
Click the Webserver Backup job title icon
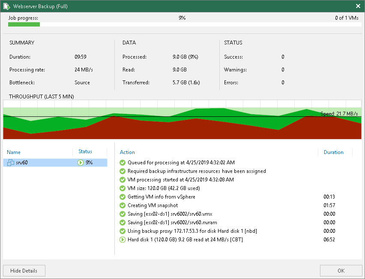[x=7, y=6]
